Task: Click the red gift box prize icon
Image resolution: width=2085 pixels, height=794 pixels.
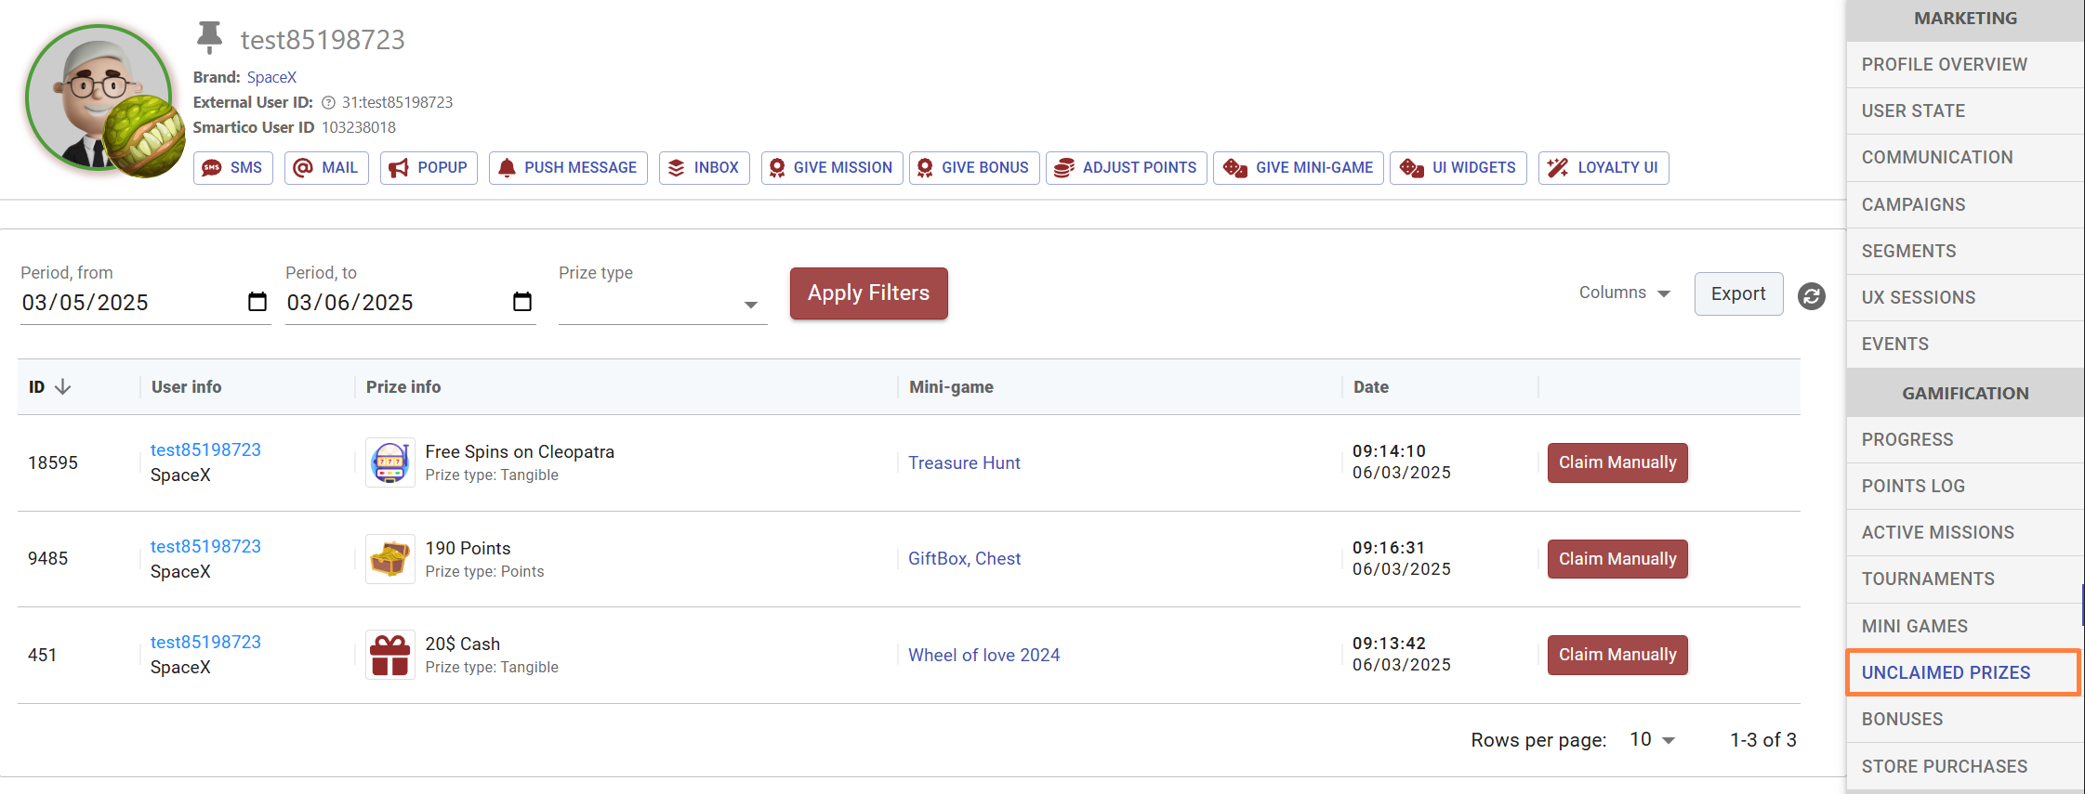Action: tap(389, 655)
